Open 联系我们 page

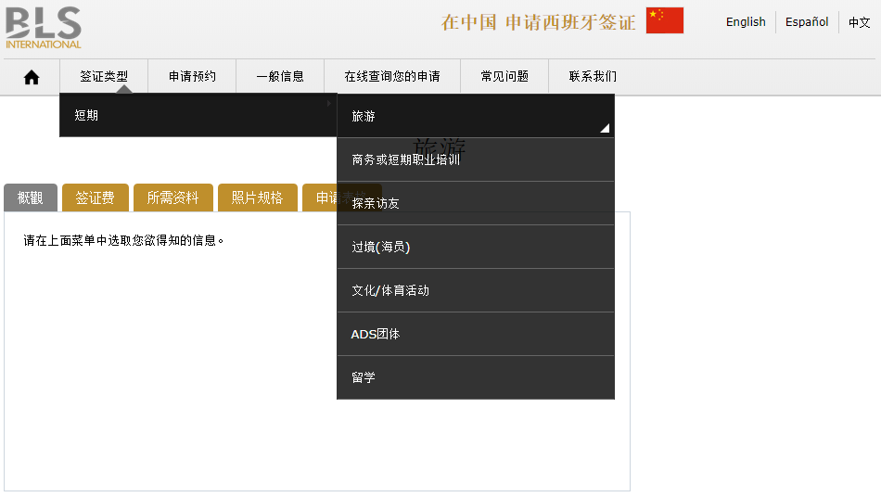tap(593, 77)
